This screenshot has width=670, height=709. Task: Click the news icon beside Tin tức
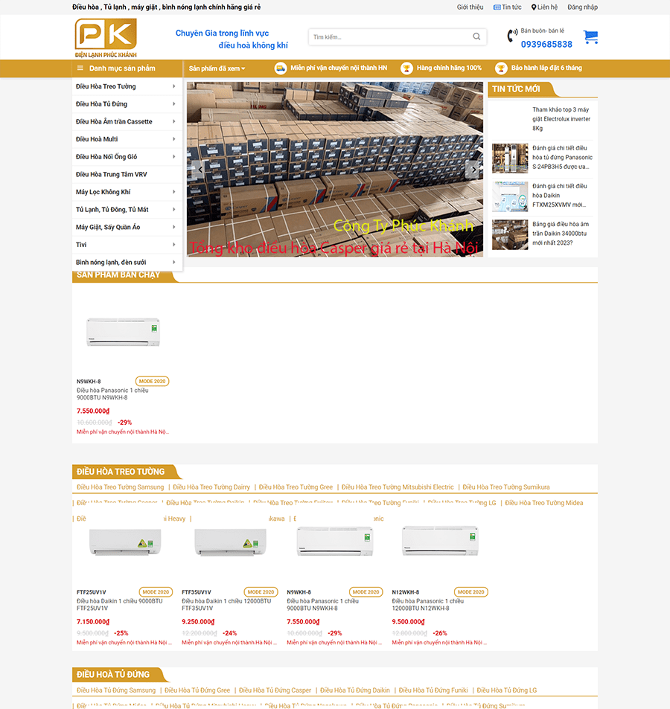pyautogui.click(x=497, y=7)
